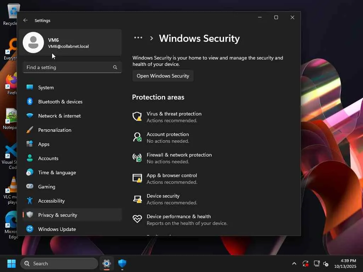Click the Settings gear taskbar icon
Screen dimensions: 363x272
tap(107, 263)
